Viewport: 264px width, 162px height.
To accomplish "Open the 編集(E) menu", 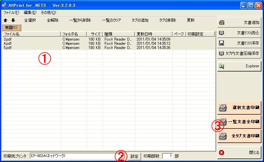I will click(x=30, y=13).
